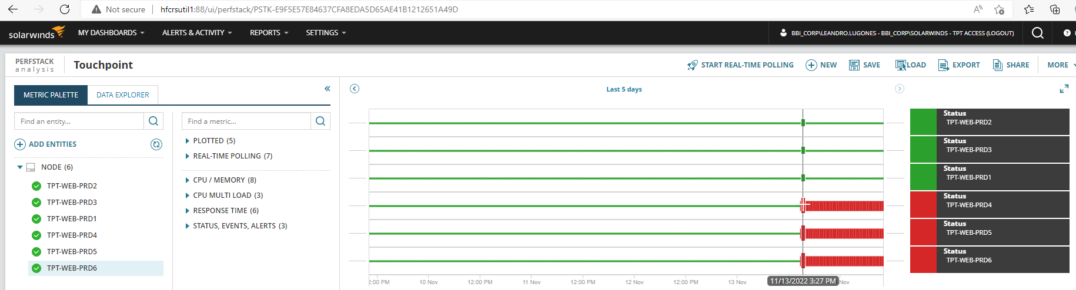The image size is (1076, 290).
Task: Open the read aloud icon in address bar
Action: pyautogui.click(x=978, y=9)
